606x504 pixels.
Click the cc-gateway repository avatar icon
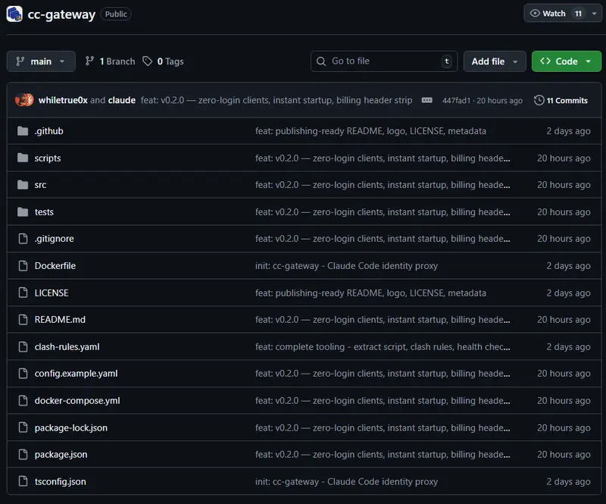[14, 14]
